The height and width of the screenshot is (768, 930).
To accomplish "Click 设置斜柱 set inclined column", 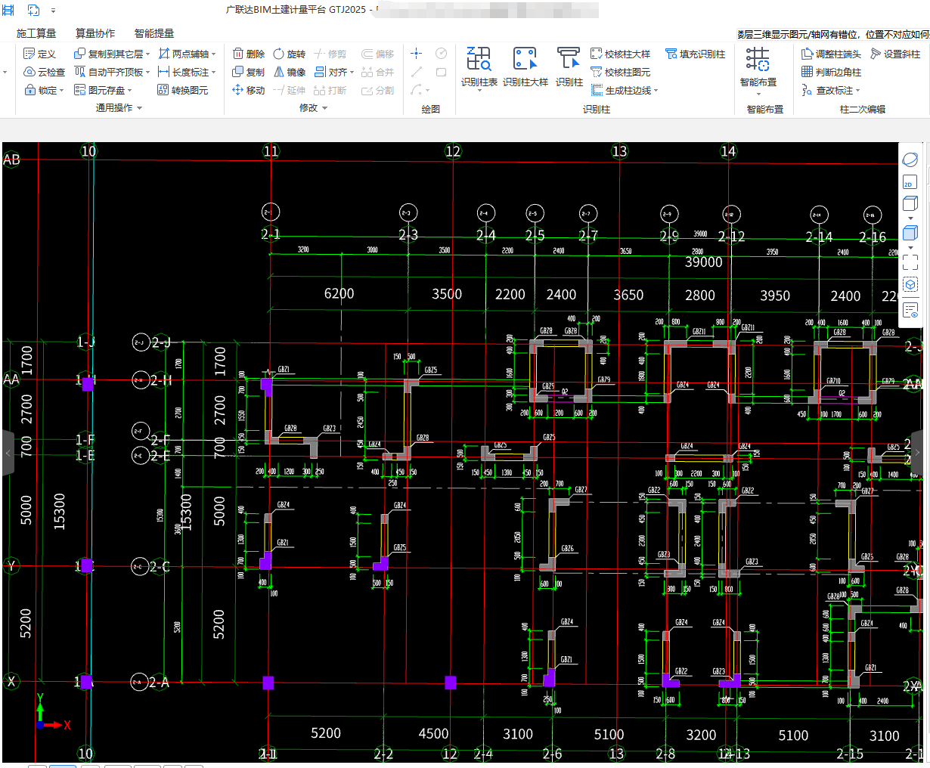I will coord(895,54).
